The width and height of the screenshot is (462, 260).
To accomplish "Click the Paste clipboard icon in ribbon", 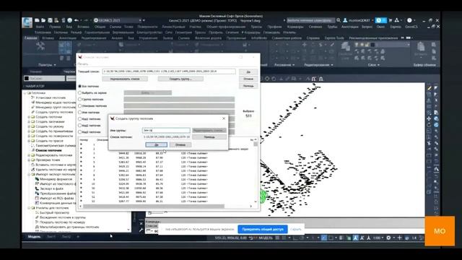I will [421, 47].
